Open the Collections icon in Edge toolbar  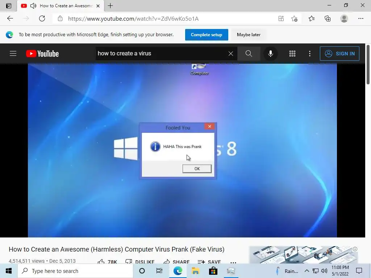pyautogui.click(x=328, y=18)
